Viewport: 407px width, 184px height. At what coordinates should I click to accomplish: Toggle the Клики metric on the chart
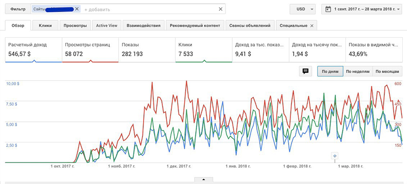click(204, 50)
